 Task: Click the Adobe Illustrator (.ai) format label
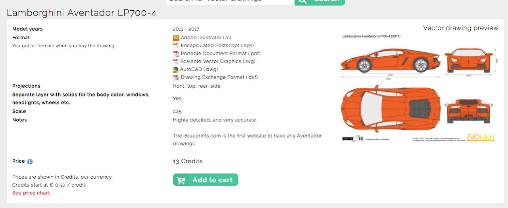206,38
